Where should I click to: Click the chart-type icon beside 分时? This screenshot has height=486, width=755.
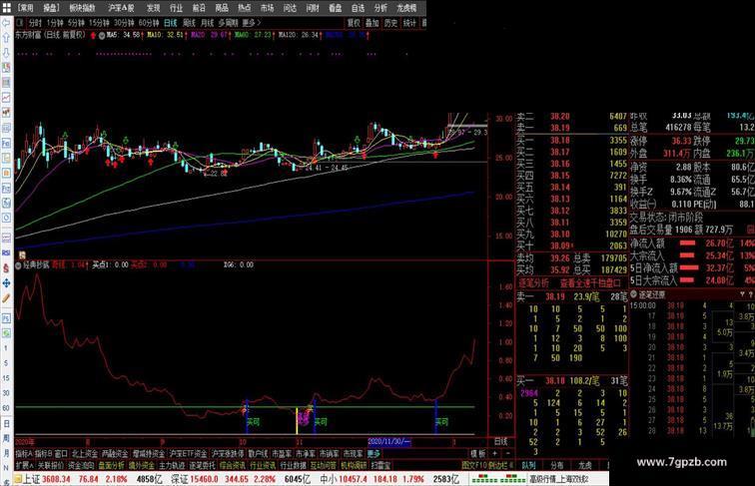(20, 23)
